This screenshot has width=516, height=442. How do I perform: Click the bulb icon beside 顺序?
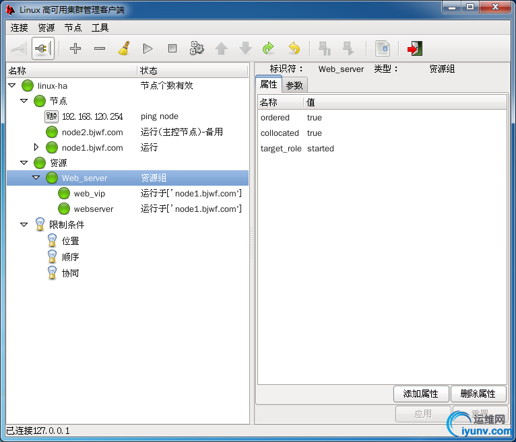52,256
